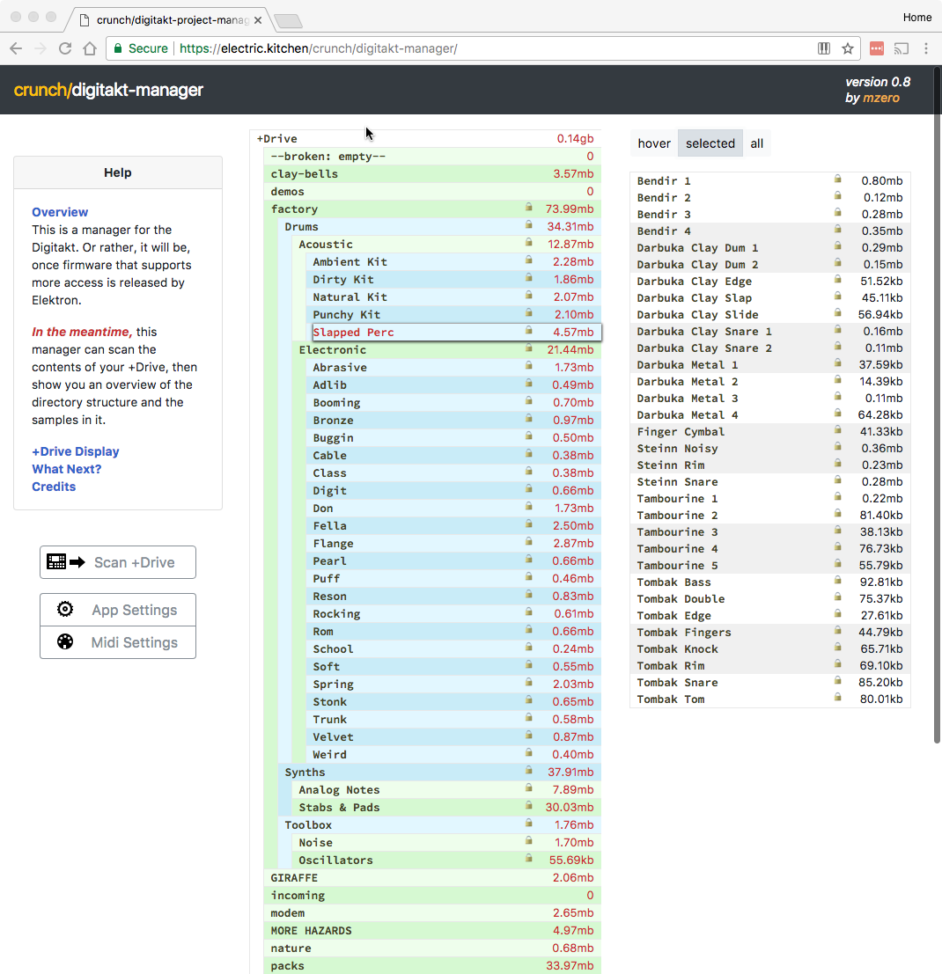Collapse the Electronic drums folder
Image resolution: width=942 pixels, height=974 pixels.
point(332,350)
